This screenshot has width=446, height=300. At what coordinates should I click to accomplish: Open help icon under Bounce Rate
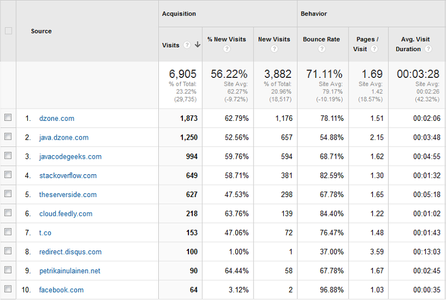coord(322,49)
